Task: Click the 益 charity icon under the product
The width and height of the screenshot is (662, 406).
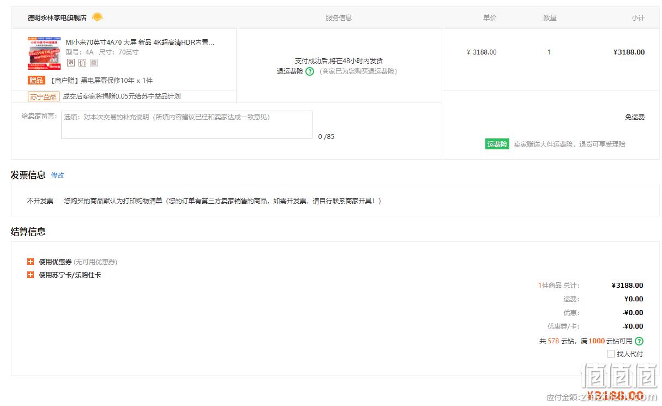Action: click(94, 63)
